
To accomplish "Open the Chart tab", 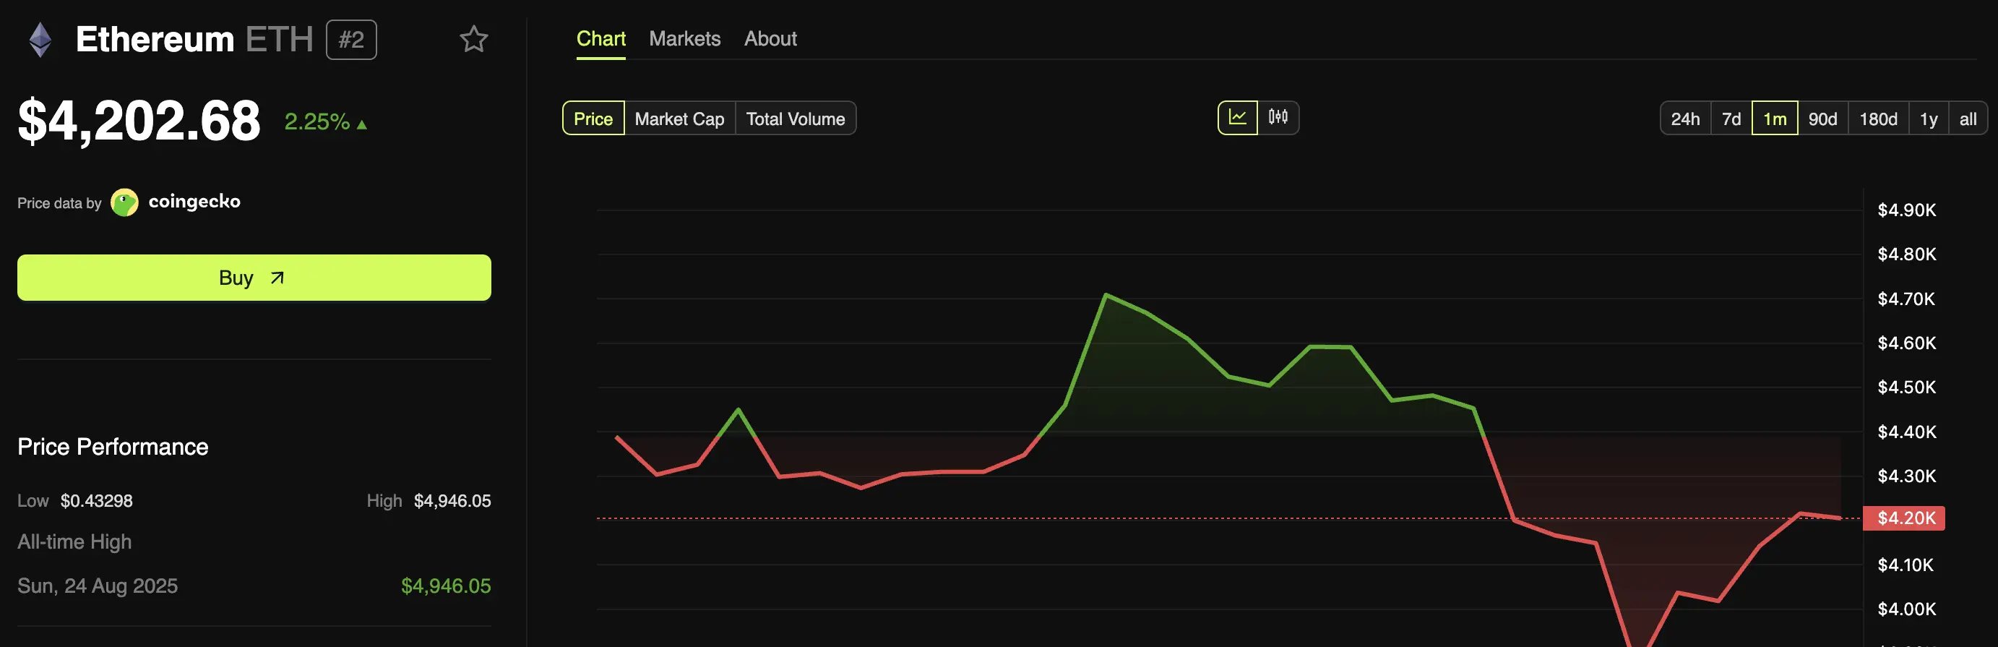I will (x=601, y=39).
